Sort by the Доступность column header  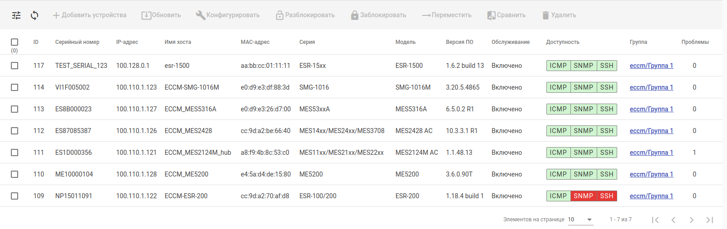tap(563, 42)
